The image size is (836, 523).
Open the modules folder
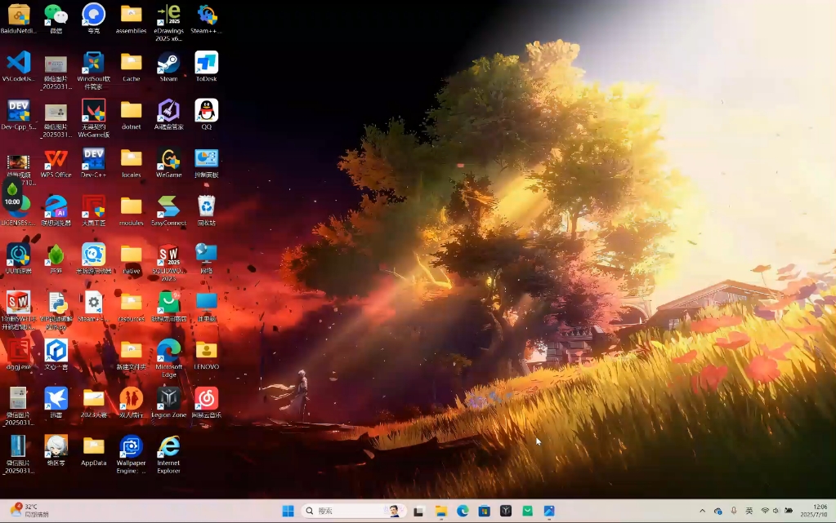[131, 206]
